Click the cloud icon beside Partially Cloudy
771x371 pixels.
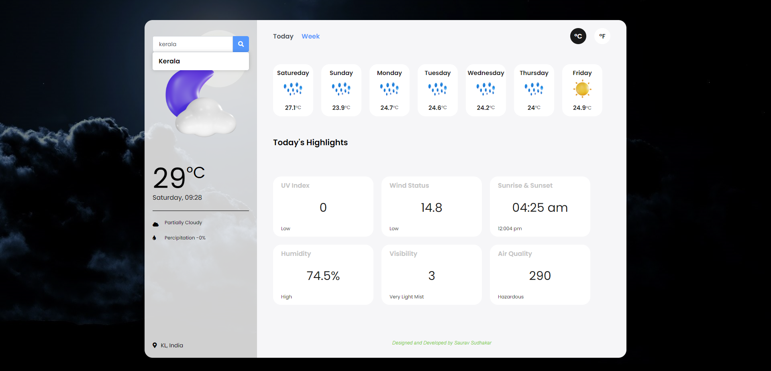156,224
